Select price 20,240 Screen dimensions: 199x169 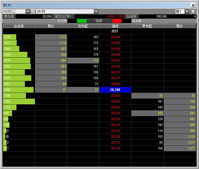coord(115,113)
